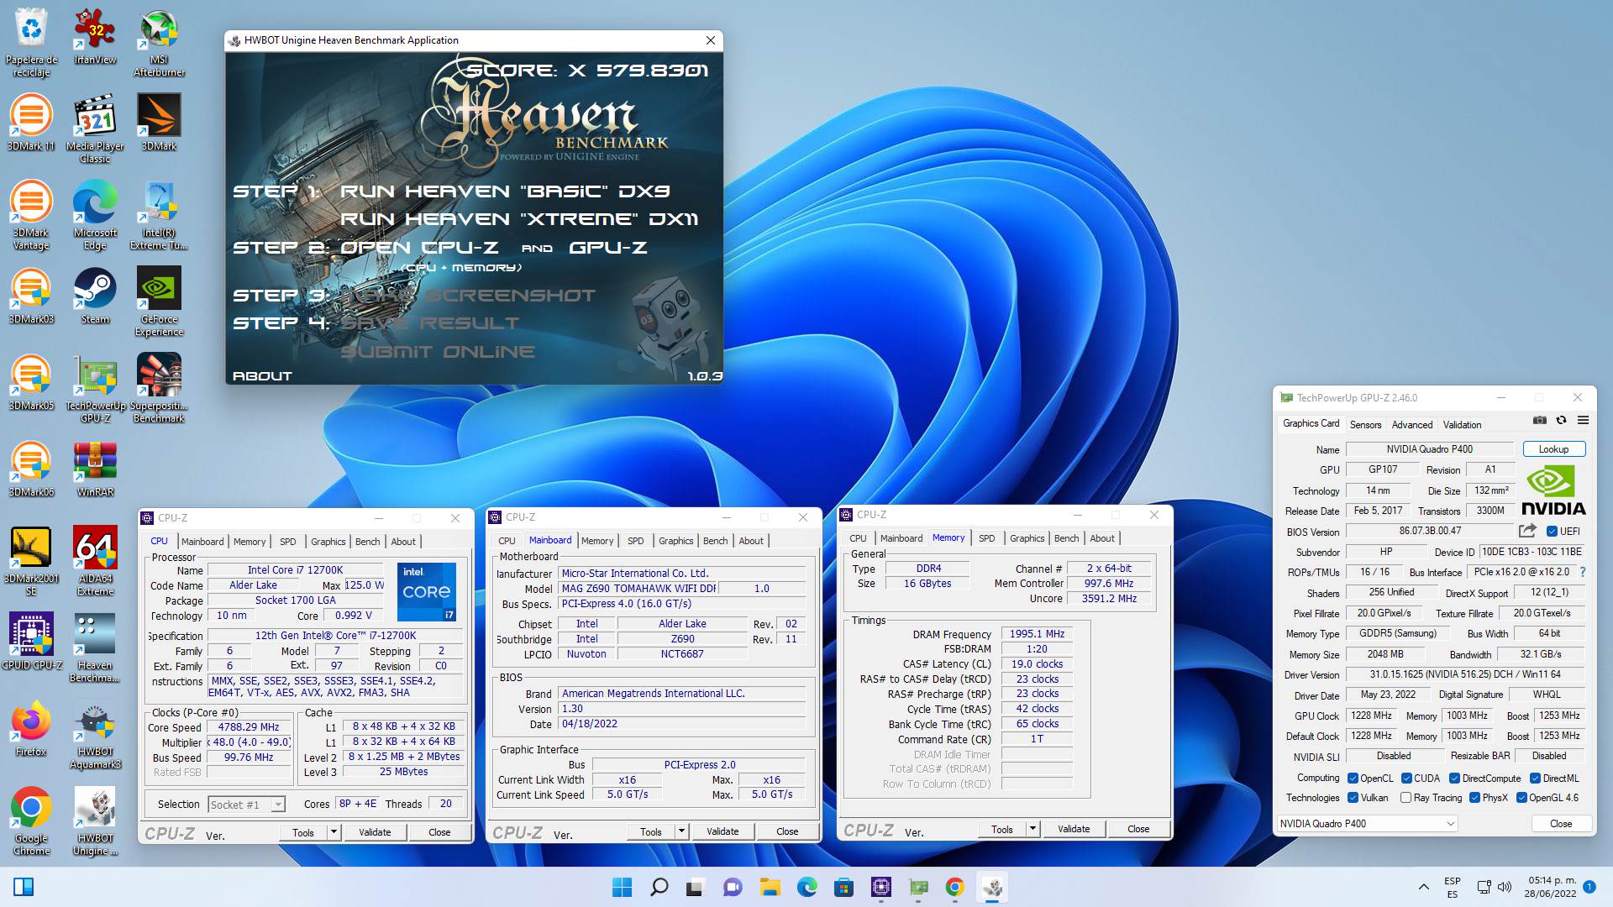
Task: Toggle UEFI checkbox in GPU-Z
Action: 1552,532
